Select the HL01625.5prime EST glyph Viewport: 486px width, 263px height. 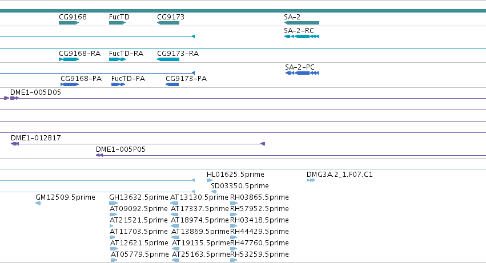pyautogui.click(x=210, y=180)
